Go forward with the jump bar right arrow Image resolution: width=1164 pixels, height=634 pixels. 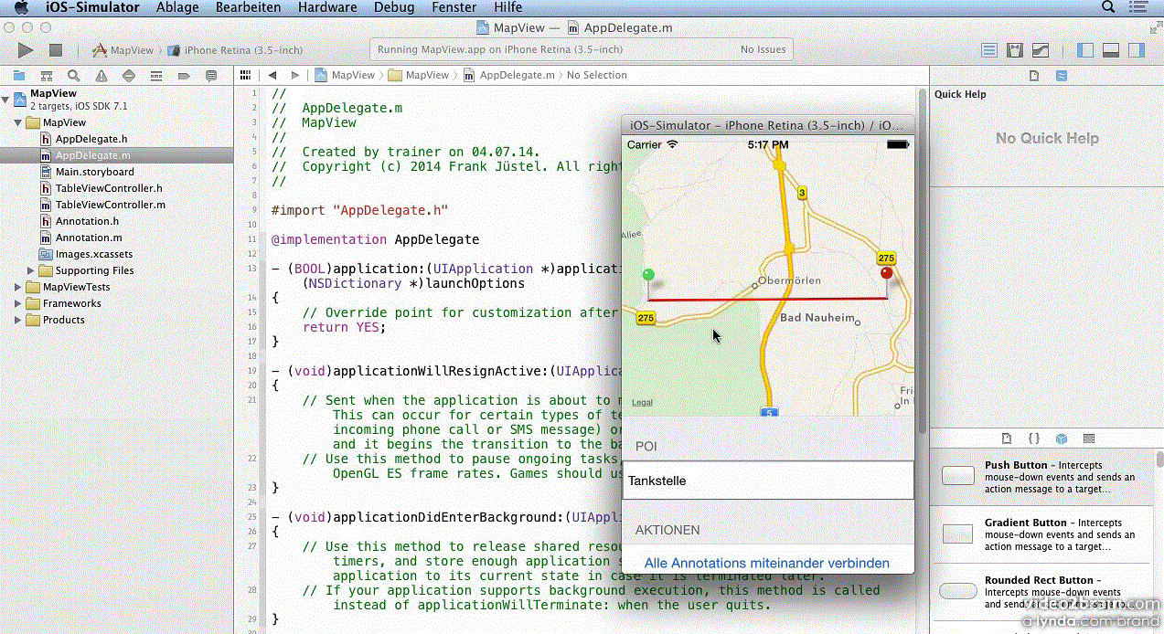tap(294, 75)
